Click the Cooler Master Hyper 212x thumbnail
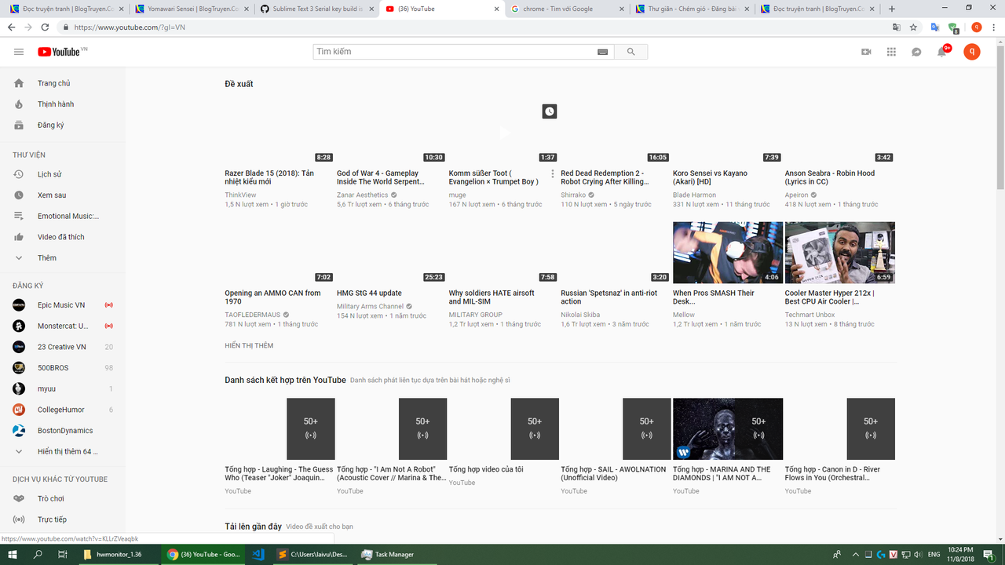The image size is (1005, 565). tap(840, 253)
